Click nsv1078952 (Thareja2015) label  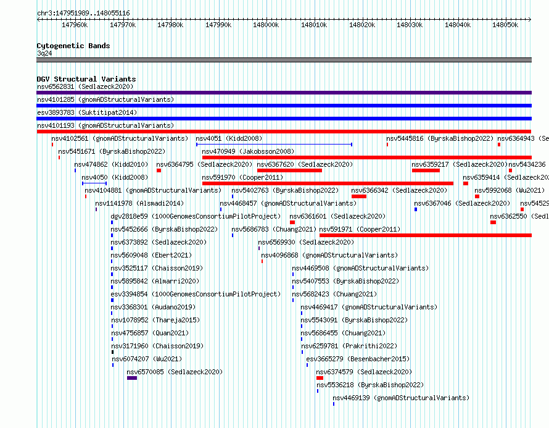click(x=155, y=320)
